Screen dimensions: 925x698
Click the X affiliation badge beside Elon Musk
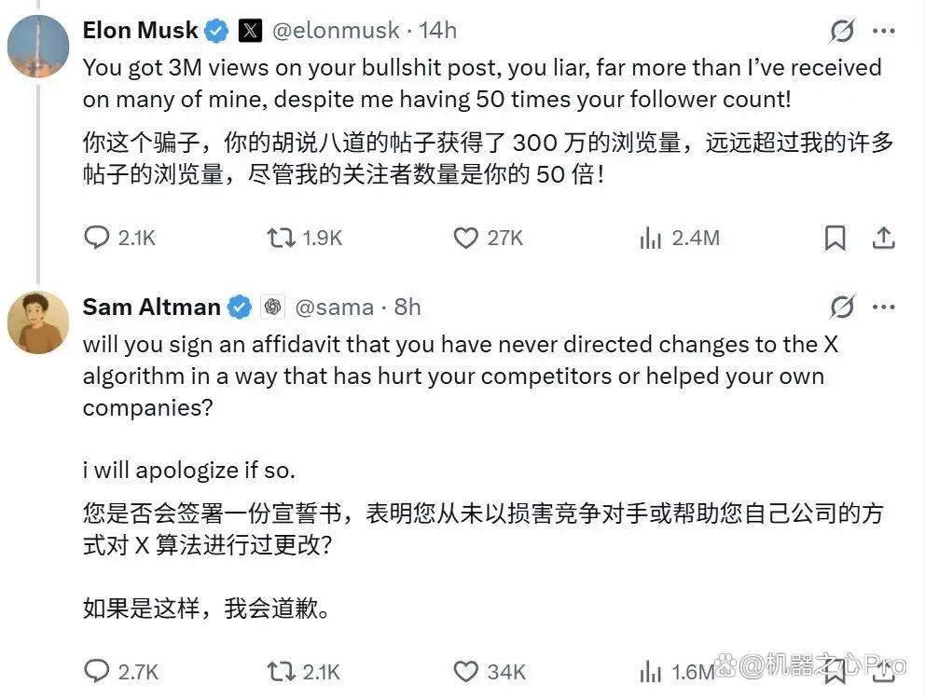(250, 30)
